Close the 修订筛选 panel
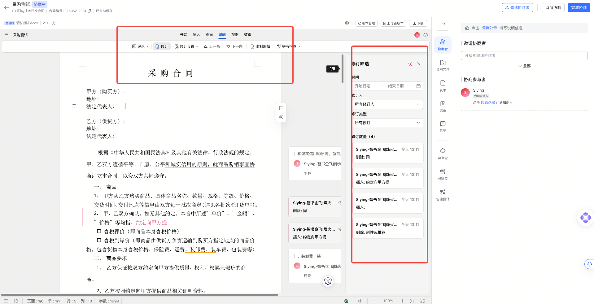The image size is (594, 304). click(x=419, y=64)
